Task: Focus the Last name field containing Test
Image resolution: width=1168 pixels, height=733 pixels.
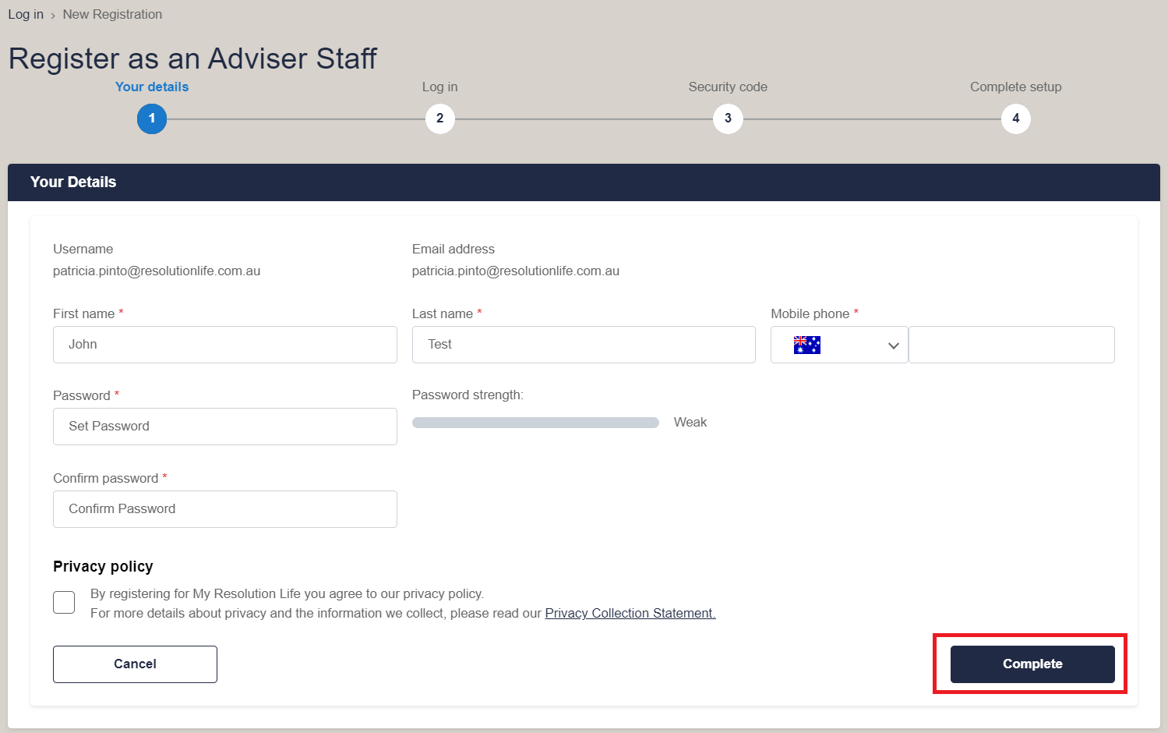Action: 584,345
